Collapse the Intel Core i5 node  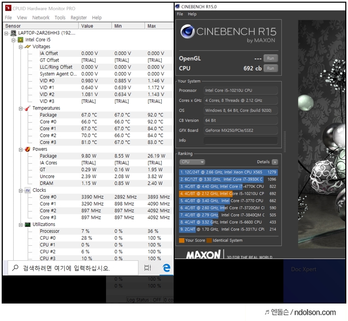13,40
